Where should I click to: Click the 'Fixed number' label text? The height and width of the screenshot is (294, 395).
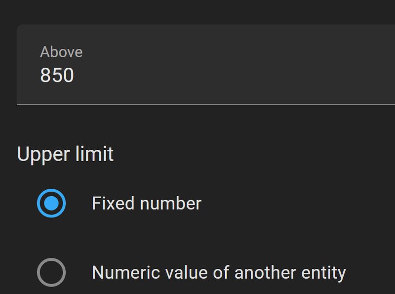click(x=147, y=204)
